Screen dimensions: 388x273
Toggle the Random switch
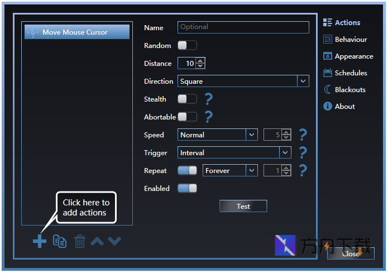pos(187,46)
